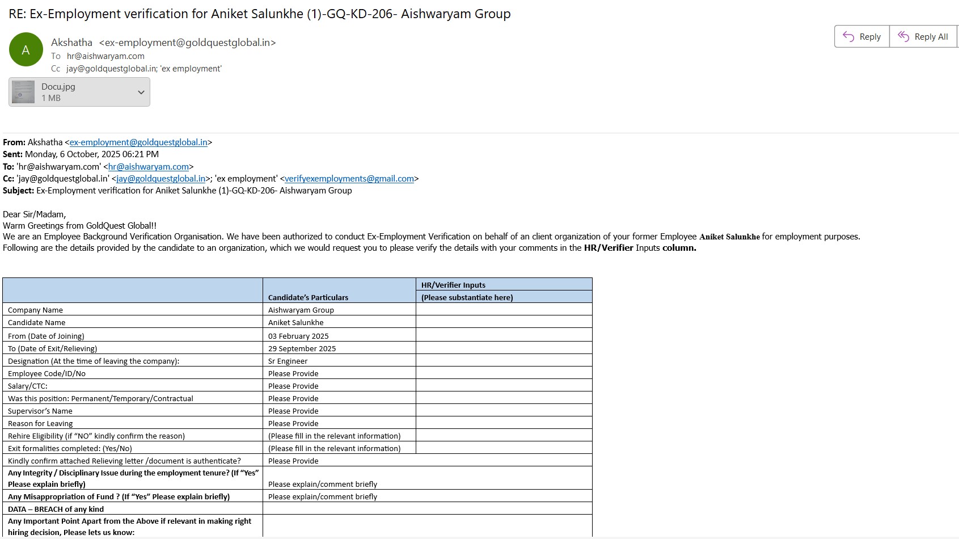The image size is (959, 539).
Task: Click recipient hr@aishwaryam.com beside the header To label
Action: (x=105, y=56)
